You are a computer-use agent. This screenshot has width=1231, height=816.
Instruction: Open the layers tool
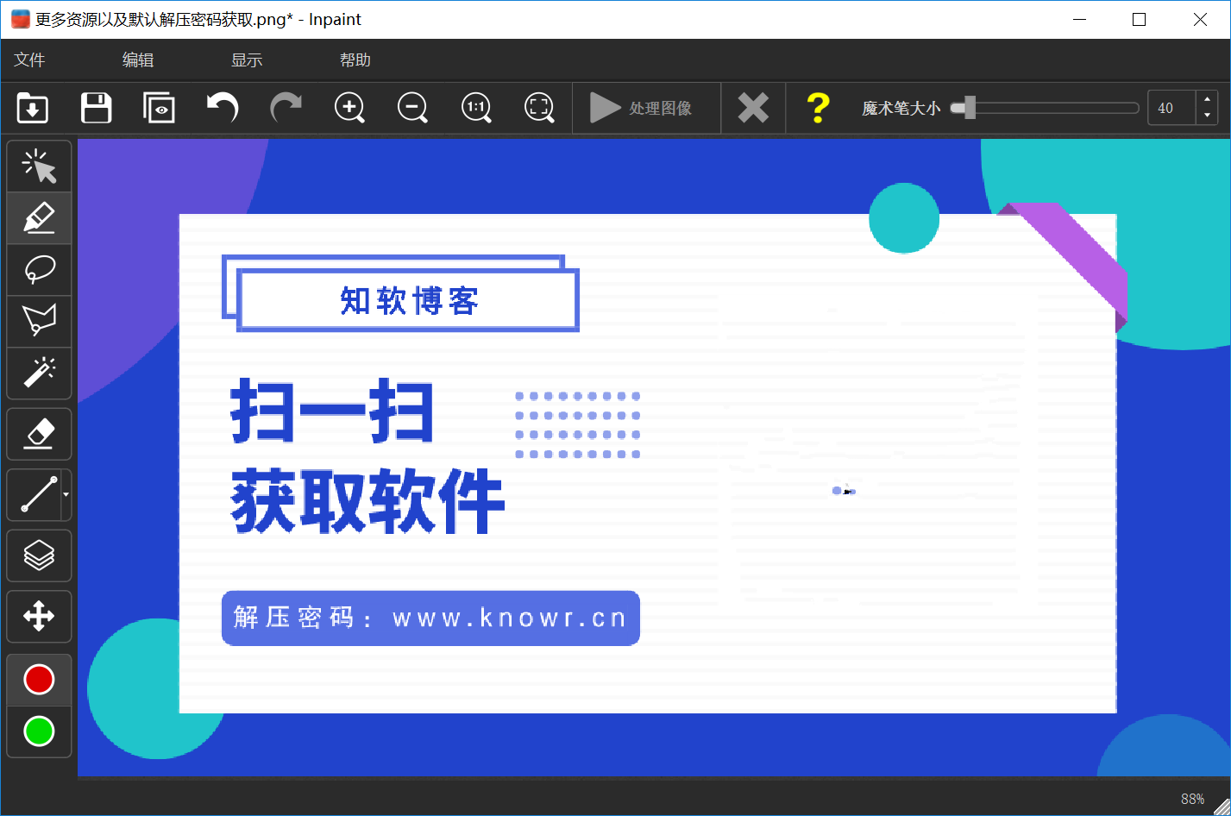click(40, 556)
